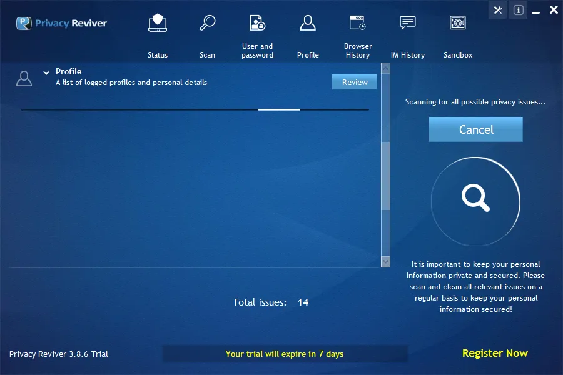Collapse the Profile section arrow
Viewport: 563px width, 375px height.
coord(46,73)
